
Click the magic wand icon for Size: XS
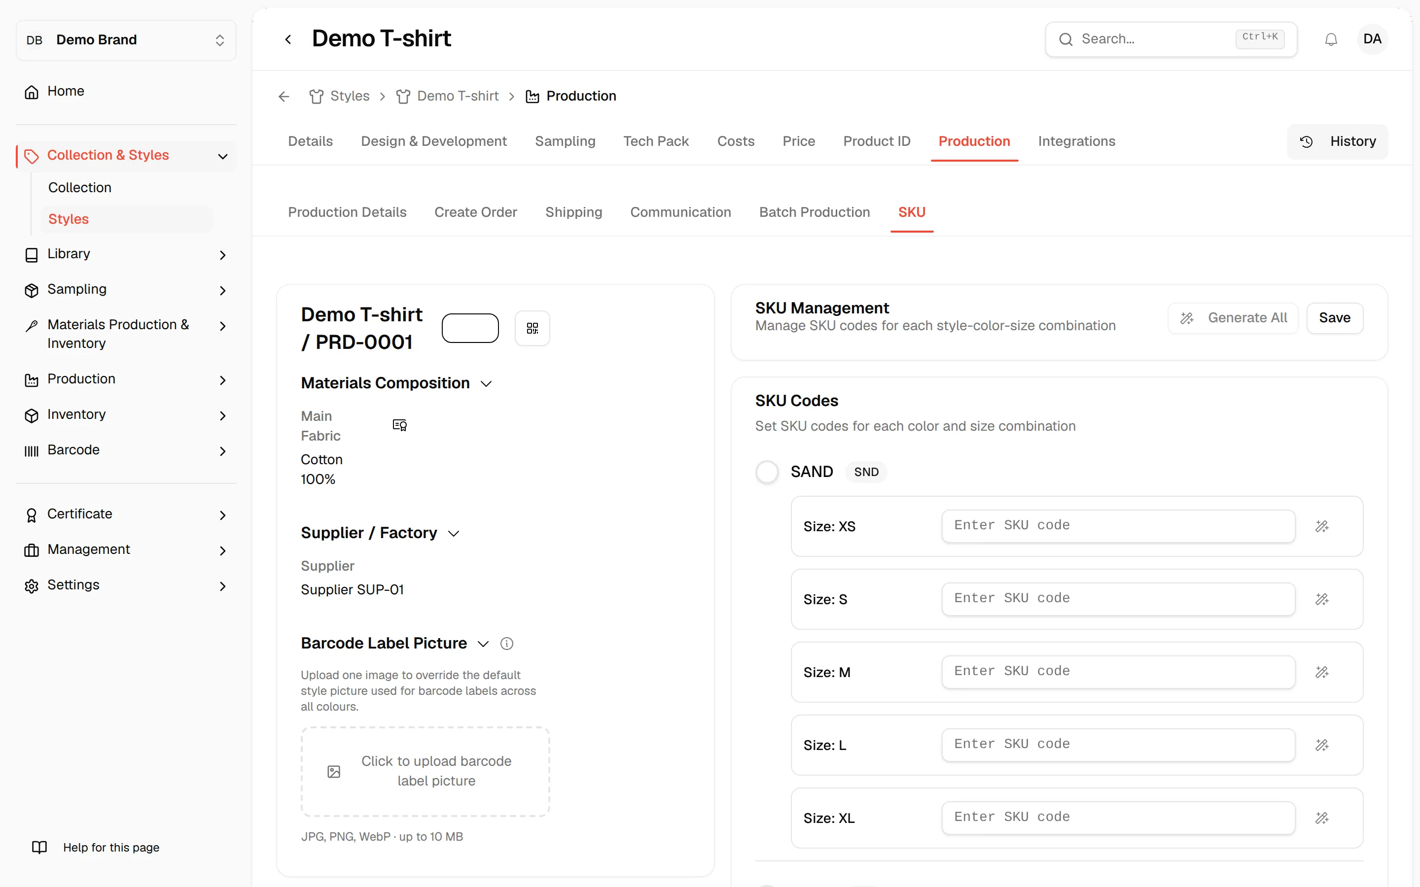1321,526
